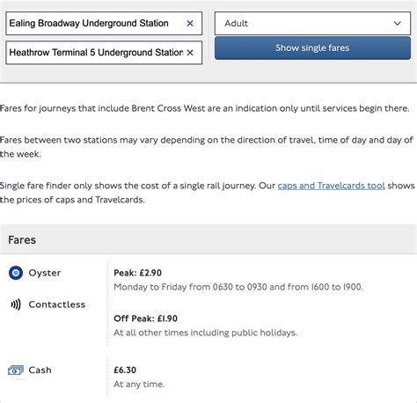Click the £6.30 cash fare
This screenshot has width=417, height=403.
pyautogui.click(x=125, y=370)
